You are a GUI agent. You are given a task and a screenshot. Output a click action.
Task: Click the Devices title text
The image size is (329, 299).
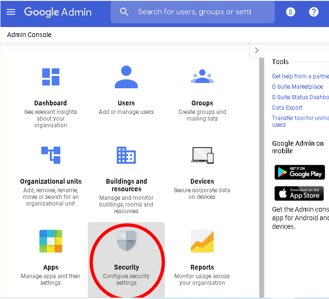(x=202, y=181)
